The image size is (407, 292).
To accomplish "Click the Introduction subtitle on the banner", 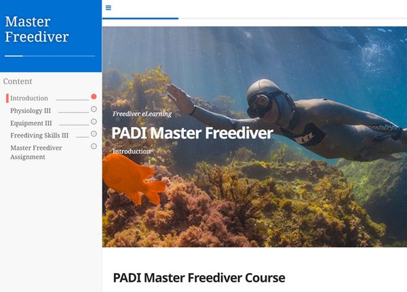I will click(x=132, y=151).
